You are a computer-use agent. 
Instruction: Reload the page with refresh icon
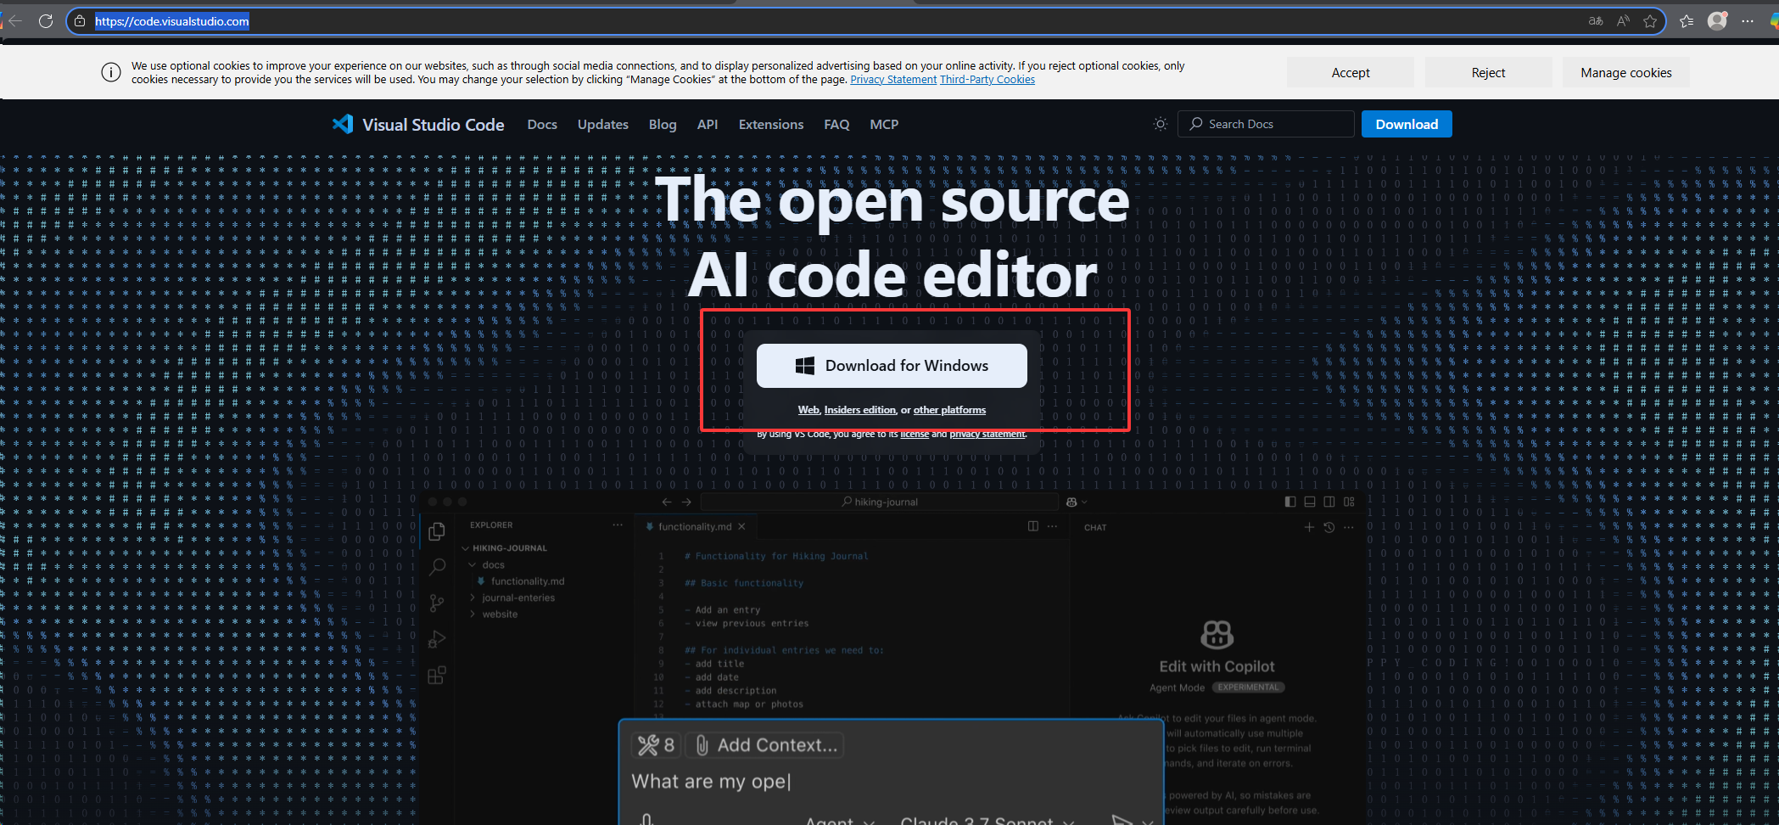(46, 21)
